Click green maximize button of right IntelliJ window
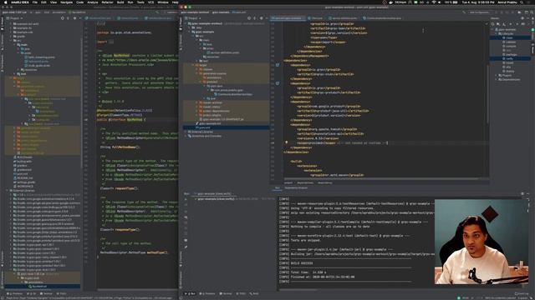Screen dimensions: 535x300 [x=190, y=7]
